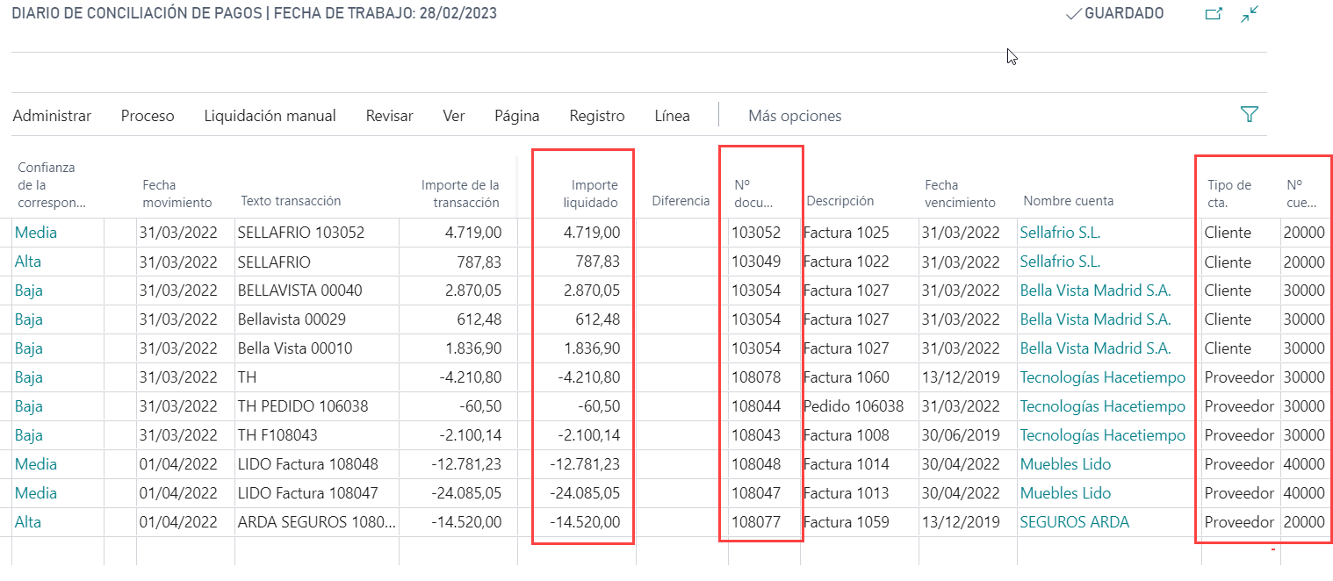
Task: Expand the Página menu
Action: (x=516, y=116)
